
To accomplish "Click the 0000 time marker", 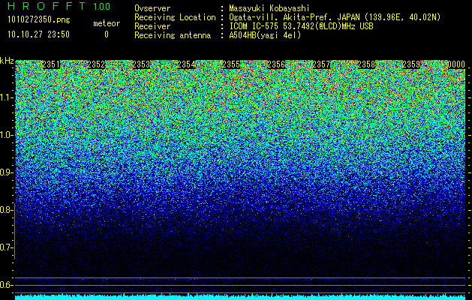I will [x=456, y=64].
